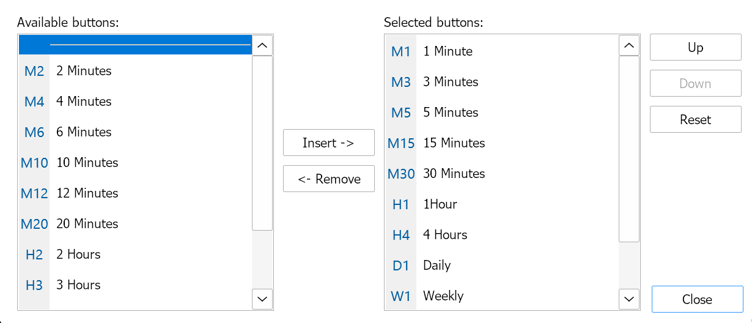Select the M2 icon in Available buttons
Image resolution: width=752 pixels, height=323 pixels.
34,71
